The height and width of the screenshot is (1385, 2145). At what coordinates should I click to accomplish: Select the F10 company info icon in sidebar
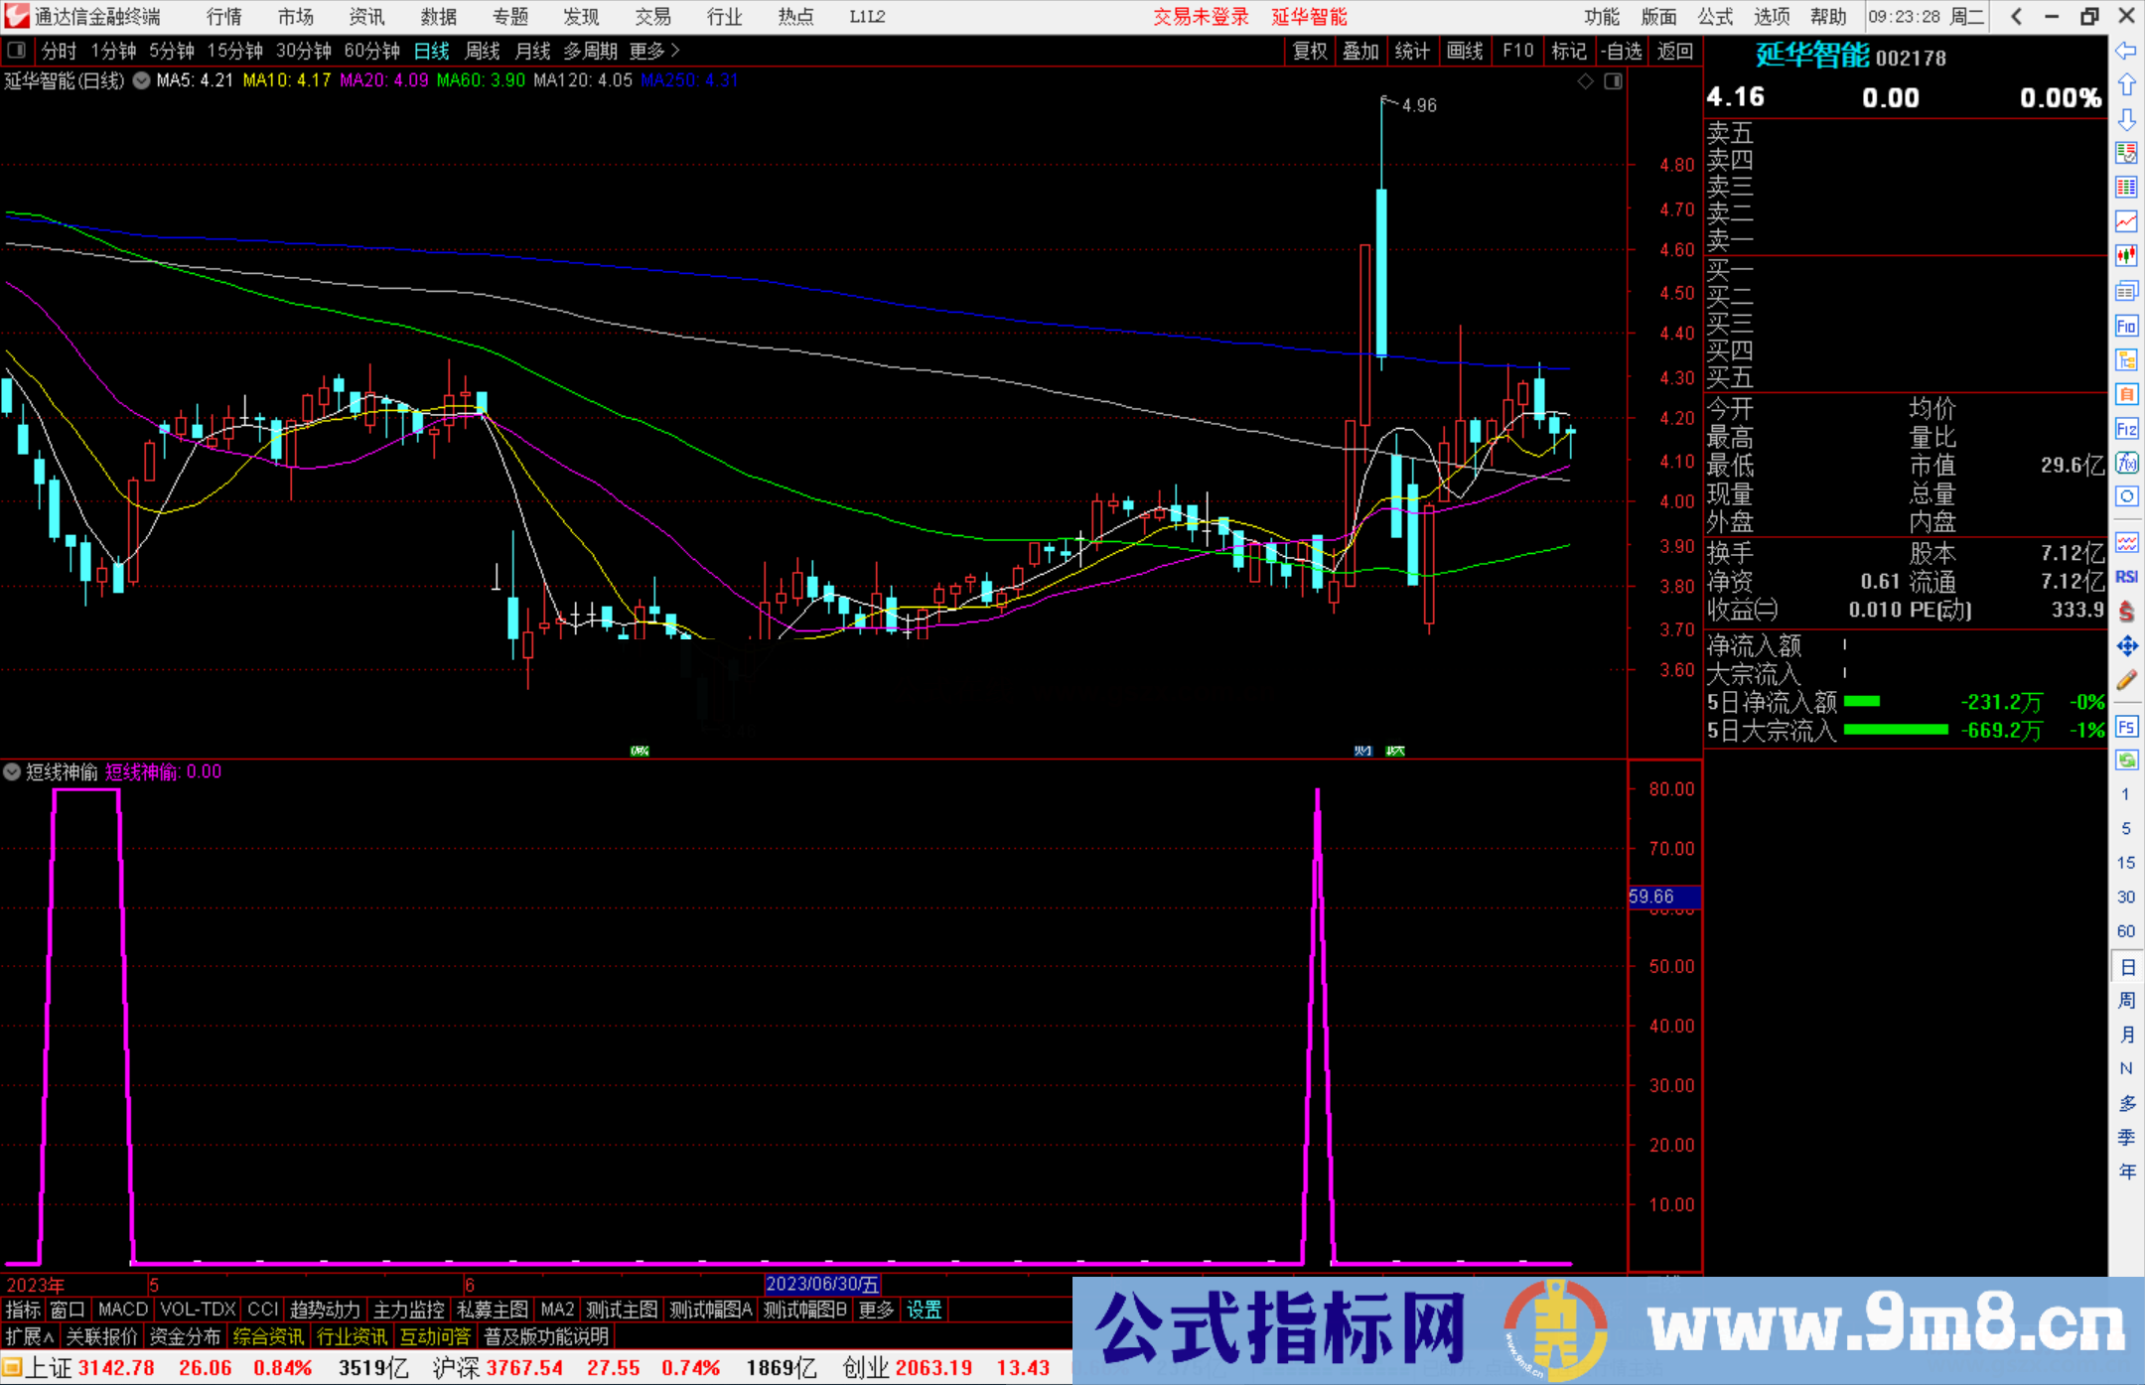[2126, 326]
